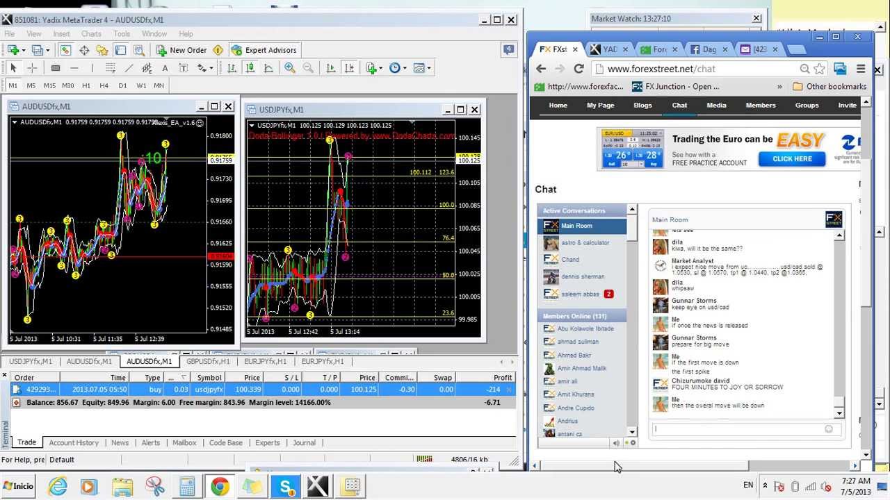Open the Profiles icon in MetaTrader toolbar

pyautogui.click(x=37, y=50)
